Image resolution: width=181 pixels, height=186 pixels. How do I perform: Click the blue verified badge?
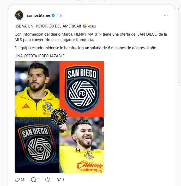point(53,15)
